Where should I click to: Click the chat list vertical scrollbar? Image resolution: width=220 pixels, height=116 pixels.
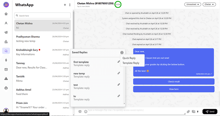(x=74, y=31)
